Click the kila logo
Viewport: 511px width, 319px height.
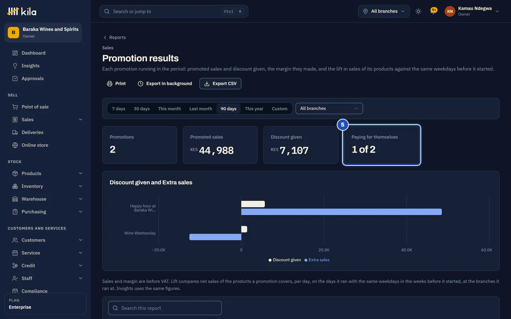pyautogui.click(x=22, y=11)
